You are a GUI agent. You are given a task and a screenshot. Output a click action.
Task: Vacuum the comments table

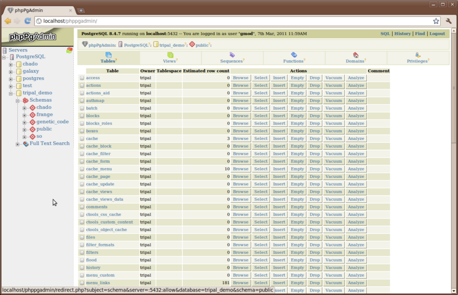(334, 207)
